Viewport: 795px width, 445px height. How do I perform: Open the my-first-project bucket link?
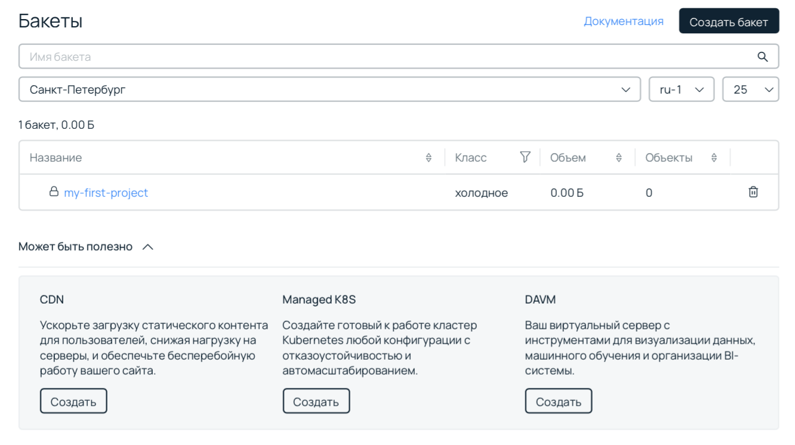pyautogui.click(x=106, y=193)
